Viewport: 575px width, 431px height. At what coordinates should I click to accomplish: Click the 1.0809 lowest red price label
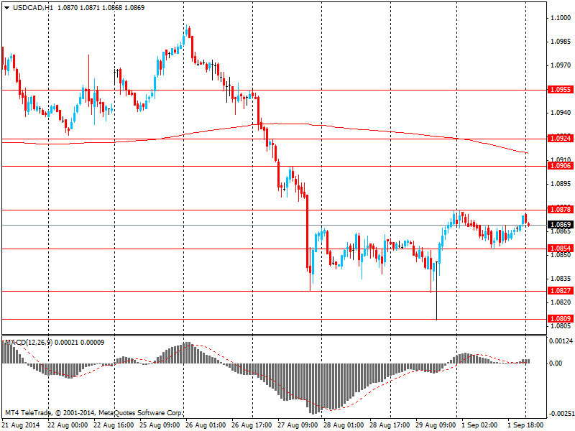click(560, 319)
